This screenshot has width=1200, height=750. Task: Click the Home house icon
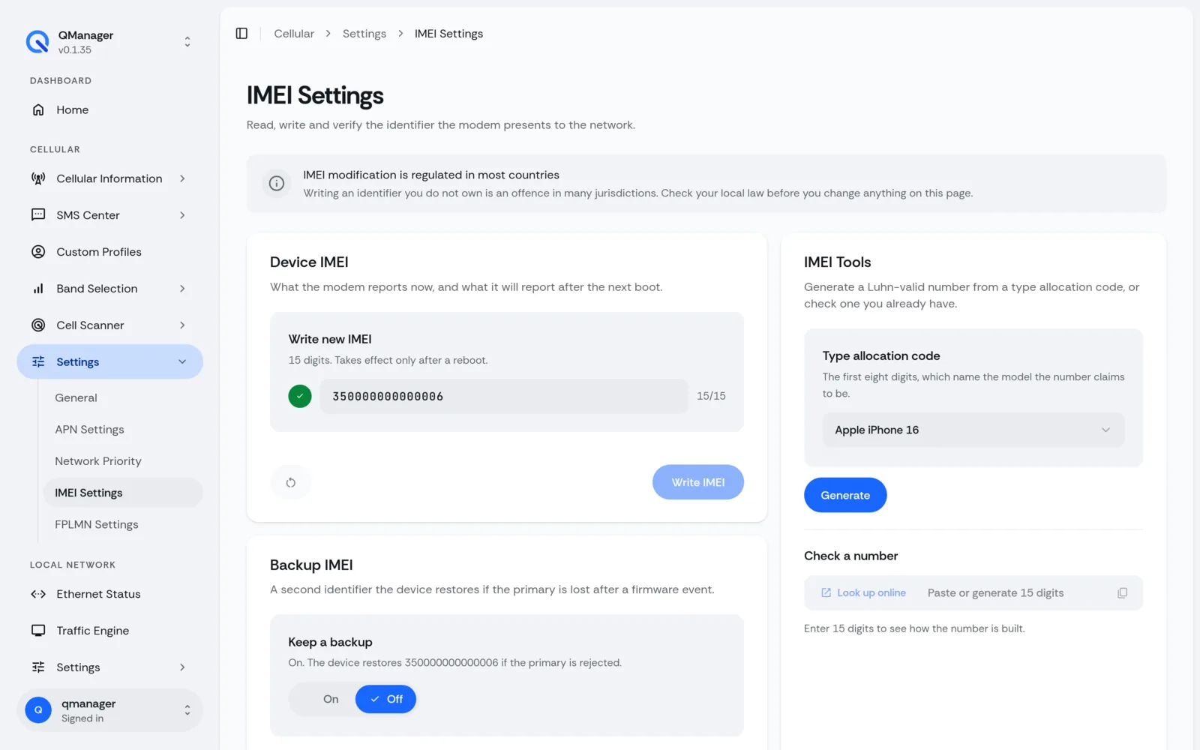(x=38, y=110)
